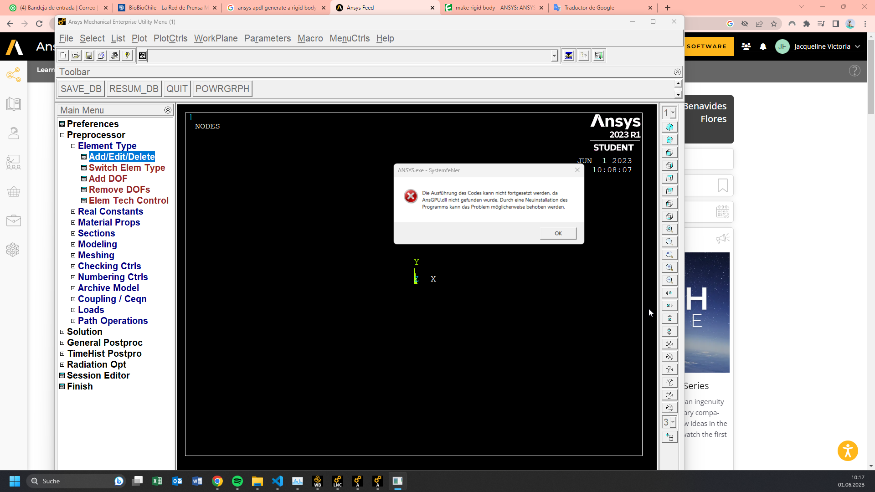Click the Raise Hidden icon next to command box
Viewport: 875px width, 492px height.
(x=568, y=56)
